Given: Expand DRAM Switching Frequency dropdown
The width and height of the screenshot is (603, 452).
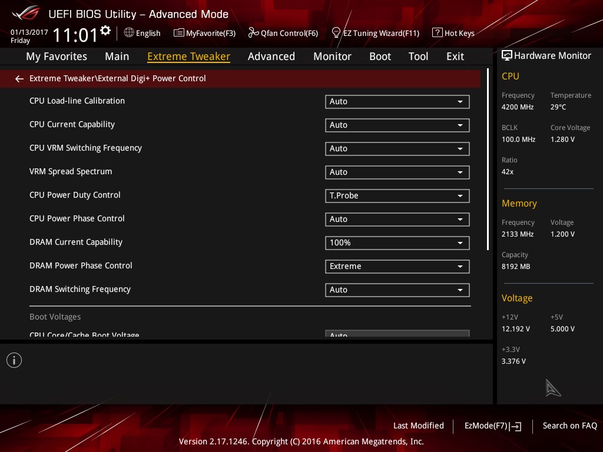Looking at the screenshot, I should [397, 290].
